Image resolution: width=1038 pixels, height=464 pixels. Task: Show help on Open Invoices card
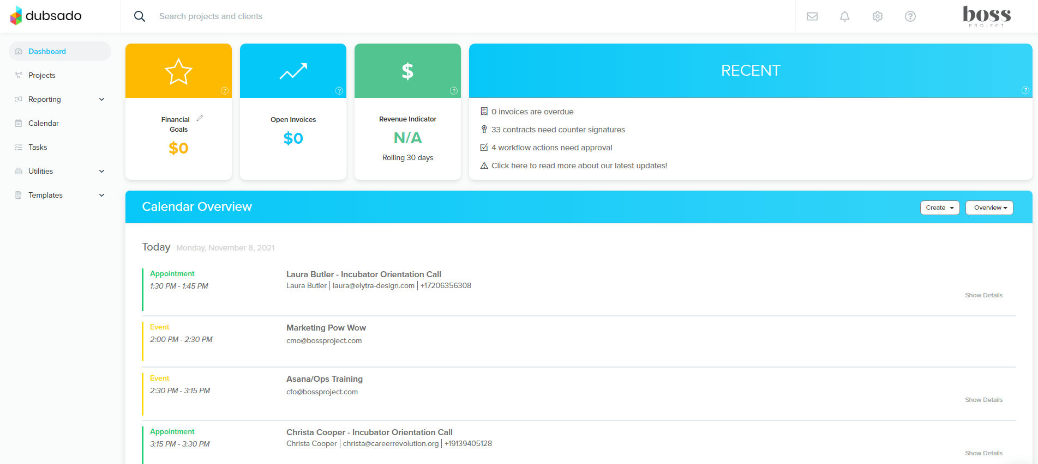pos(339,91)
